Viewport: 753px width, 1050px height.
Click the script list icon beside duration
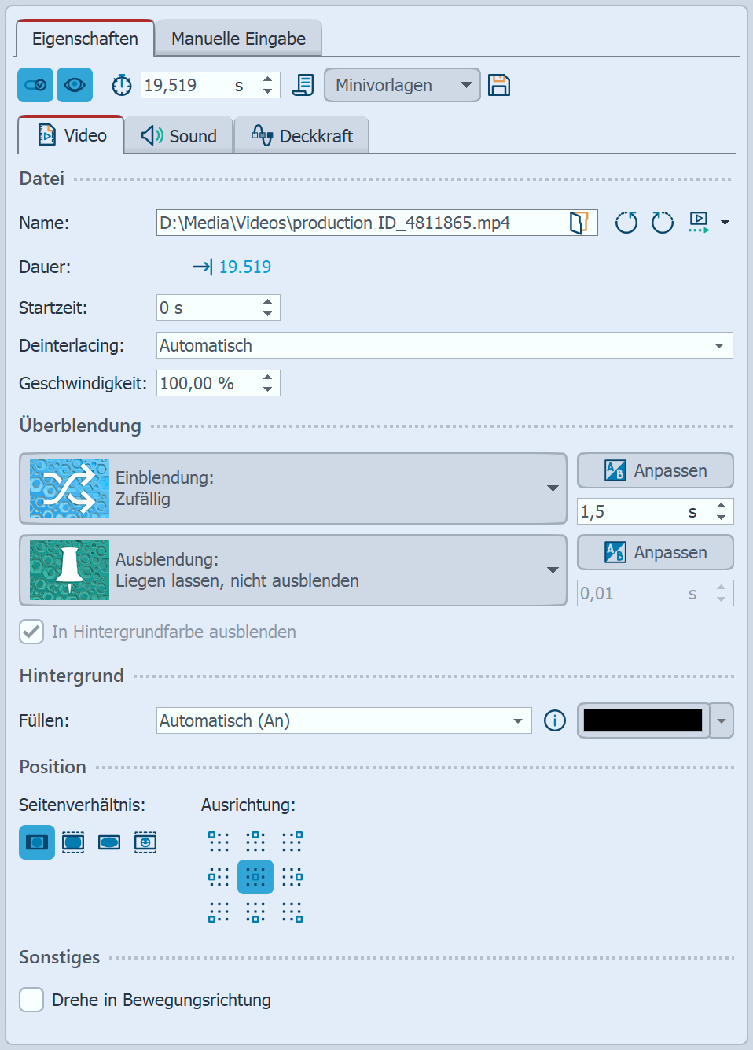pyautogui.click(x=303, y=85)
